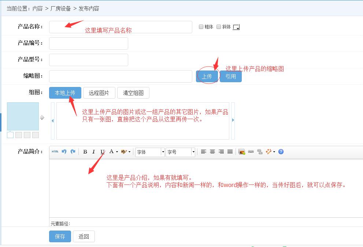363x247 pixels.
Task: Enable the 粗体 checkbox for title
Action: 201,27
